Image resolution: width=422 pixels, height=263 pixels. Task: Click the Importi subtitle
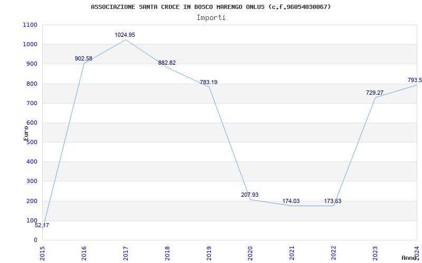tap(211, 18)
